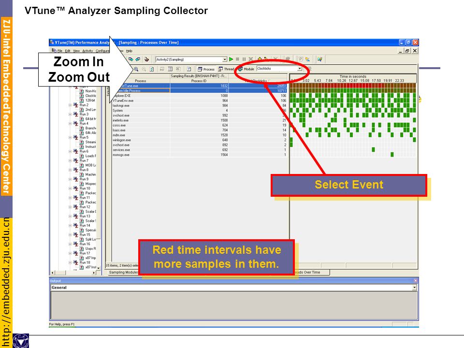Select the inetinfo.exe process row
The image size is (464, 348).
coord(199,120)
